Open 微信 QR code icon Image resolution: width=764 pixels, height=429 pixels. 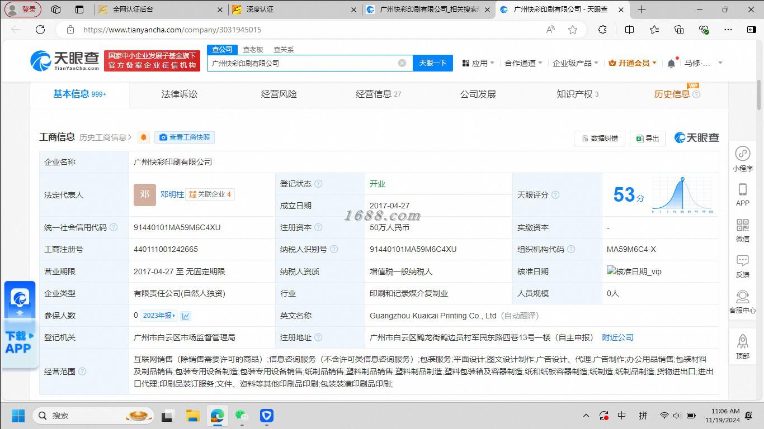(x=742, y=230)
